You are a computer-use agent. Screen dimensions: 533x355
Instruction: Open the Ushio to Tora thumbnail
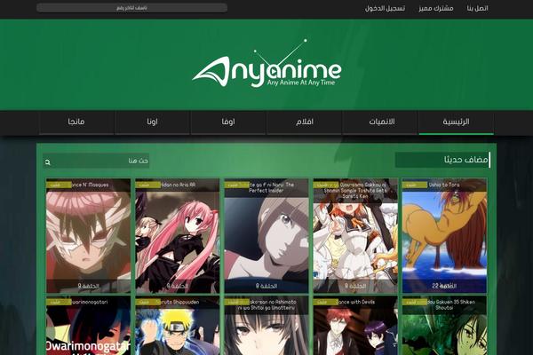(444, 235)
